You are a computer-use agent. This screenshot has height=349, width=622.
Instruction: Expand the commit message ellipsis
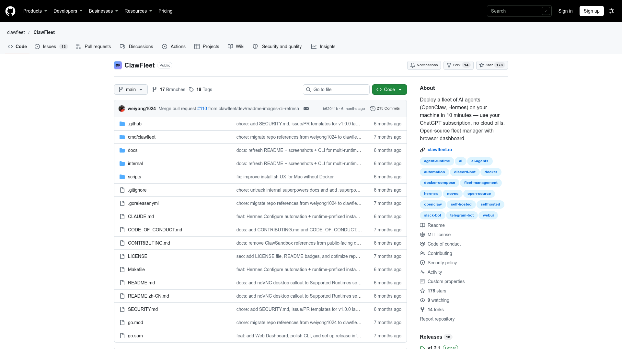click(306, 109)
